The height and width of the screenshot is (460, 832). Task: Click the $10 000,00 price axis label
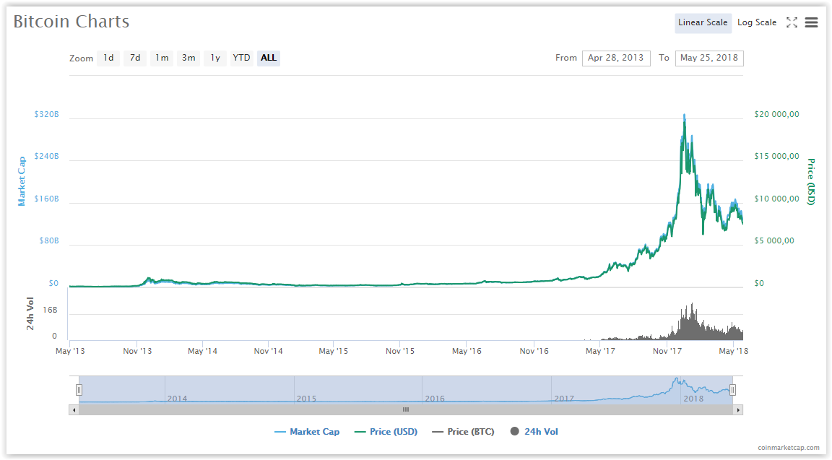click(x=777, y=199)
